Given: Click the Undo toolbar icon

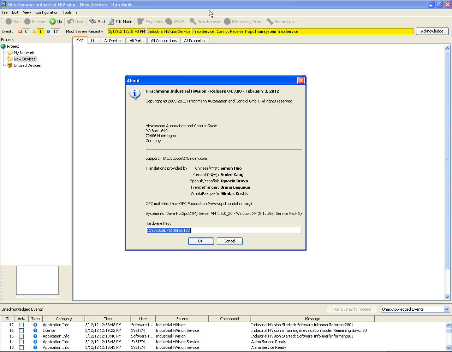Looking at the screenshot, I should click(71, 22).
